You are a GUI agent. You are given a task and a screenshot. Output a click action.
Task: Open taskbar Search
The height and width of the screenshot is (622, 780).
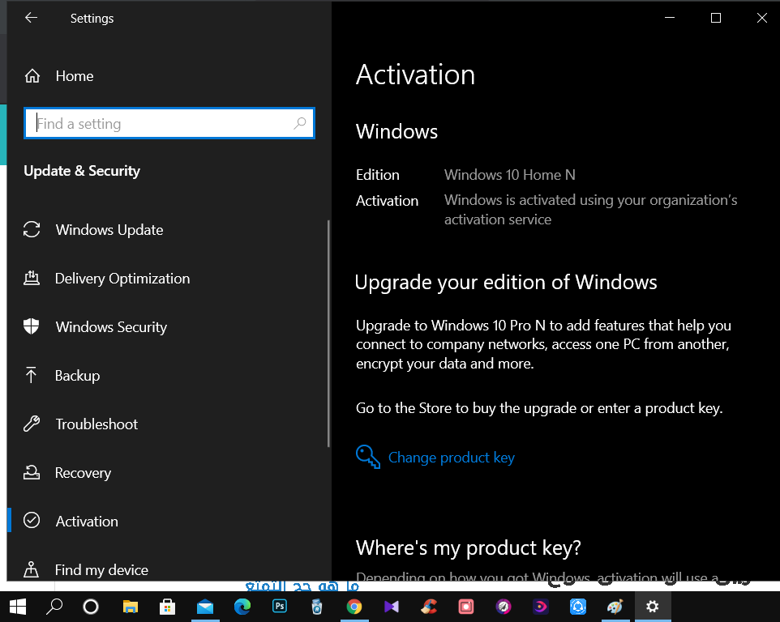[54, 607]
